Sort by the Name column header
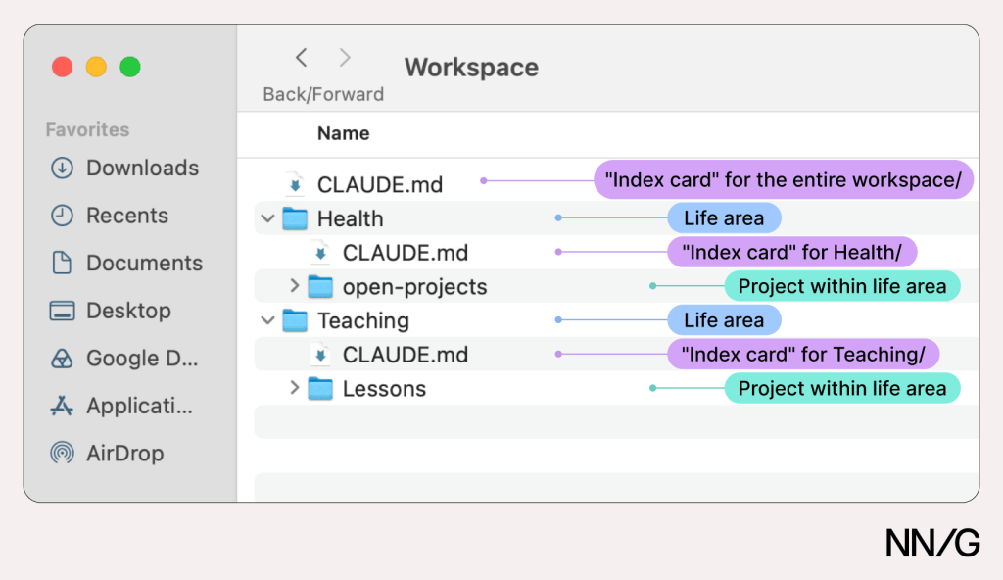This screenshot has height=580, width=1003. click(x=344, y=133)
